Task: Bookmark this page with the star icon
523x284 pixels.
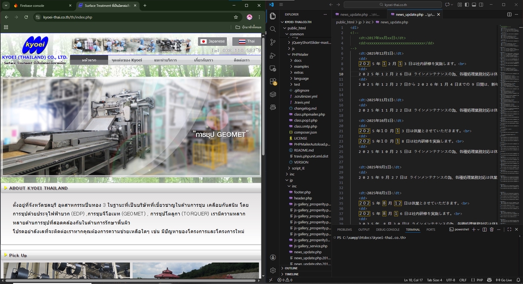Action: point(236,17)
